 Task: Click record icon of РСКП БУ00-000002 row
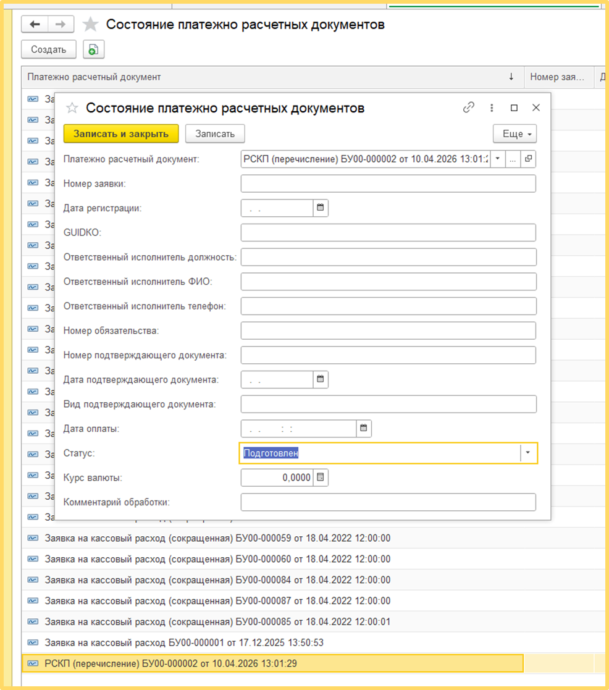[x=33, y=663]
